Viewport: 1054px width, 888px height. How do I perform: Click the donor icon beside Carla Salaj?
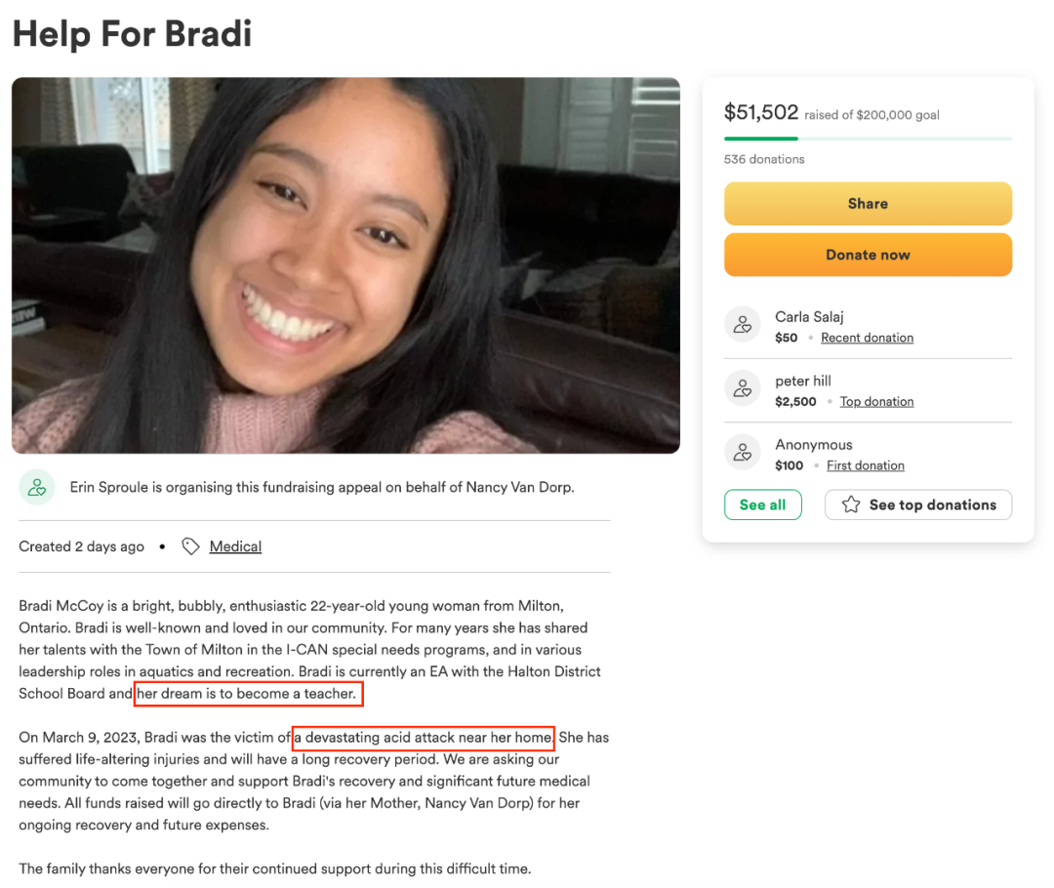742,325
